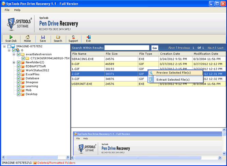Image resolution: width=227 pixels, height=166 pixels.
Task: Click the avastlatestversion folder icon
Action: 23,54
